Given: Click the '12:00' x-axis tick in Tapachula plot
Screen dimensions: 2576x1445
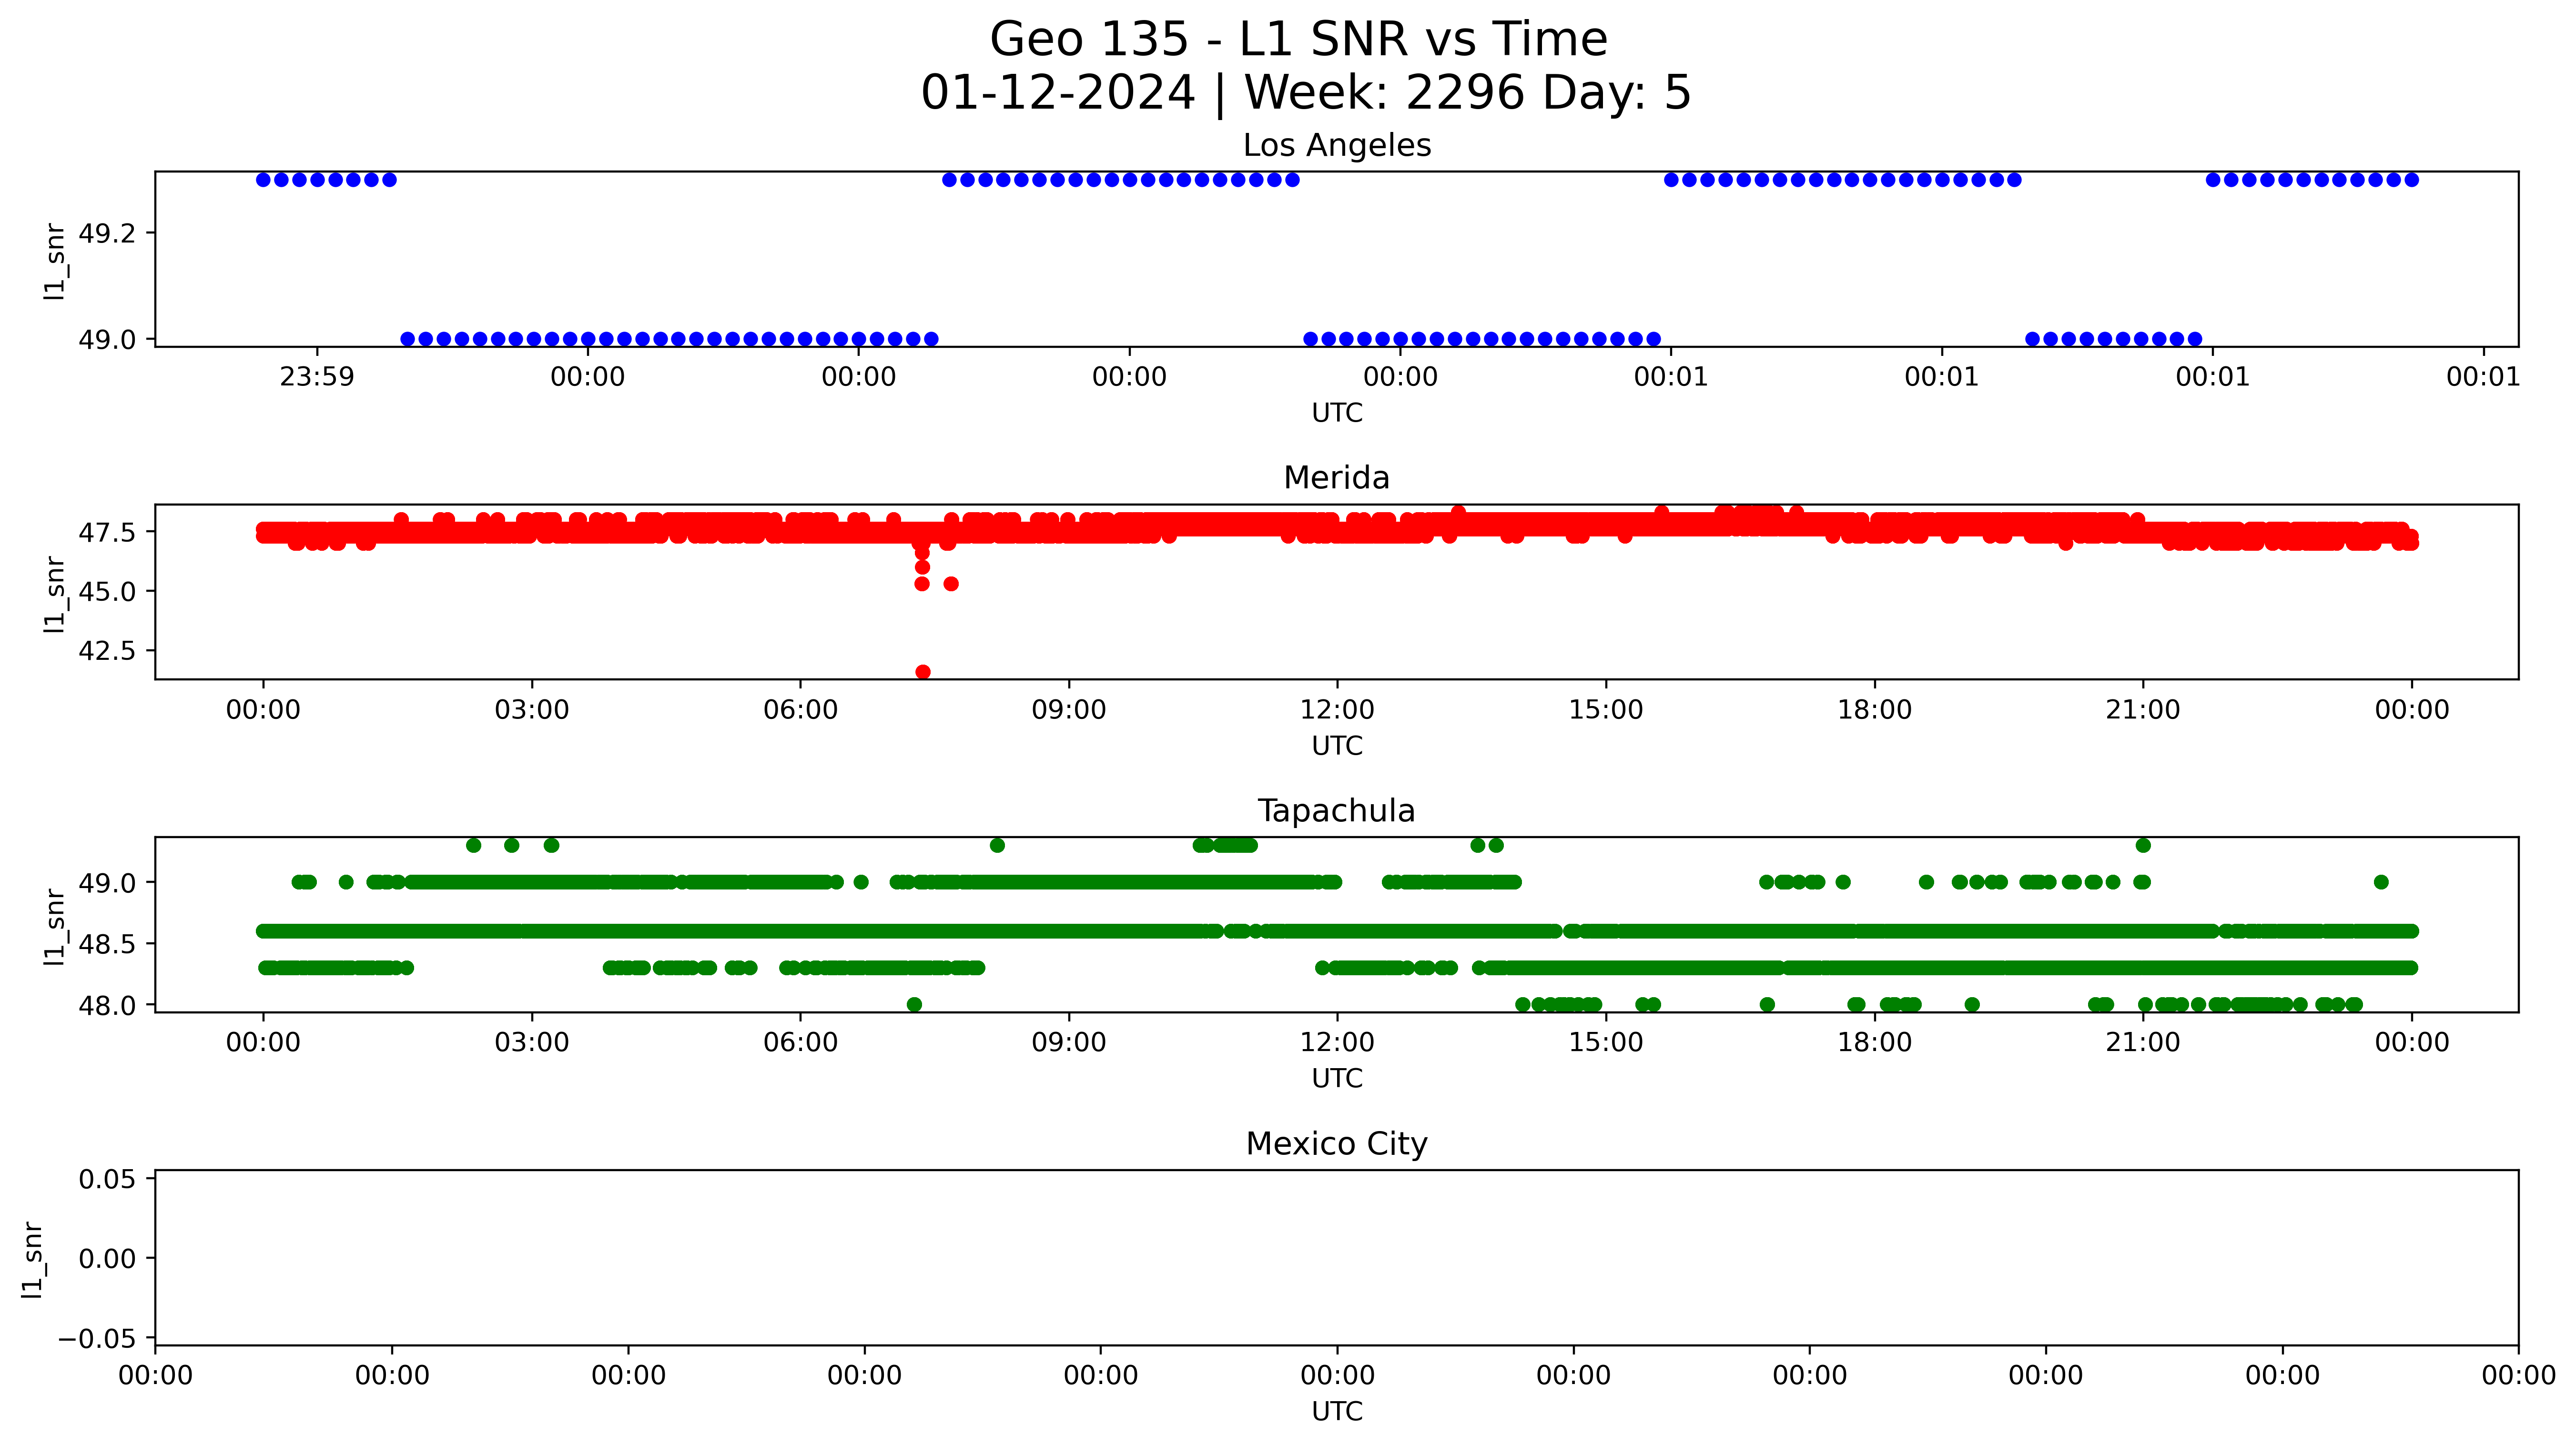Looking at the screenshot, I should tap(1337, 1043).
